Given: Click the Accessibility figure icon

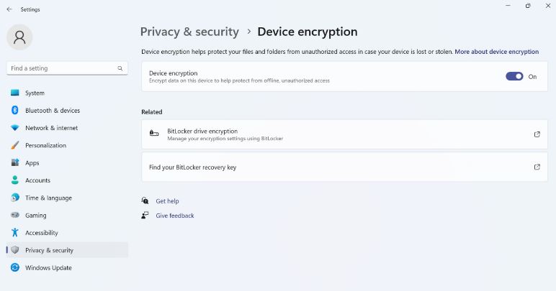Looking at the screenshot, I should (15, 232).
